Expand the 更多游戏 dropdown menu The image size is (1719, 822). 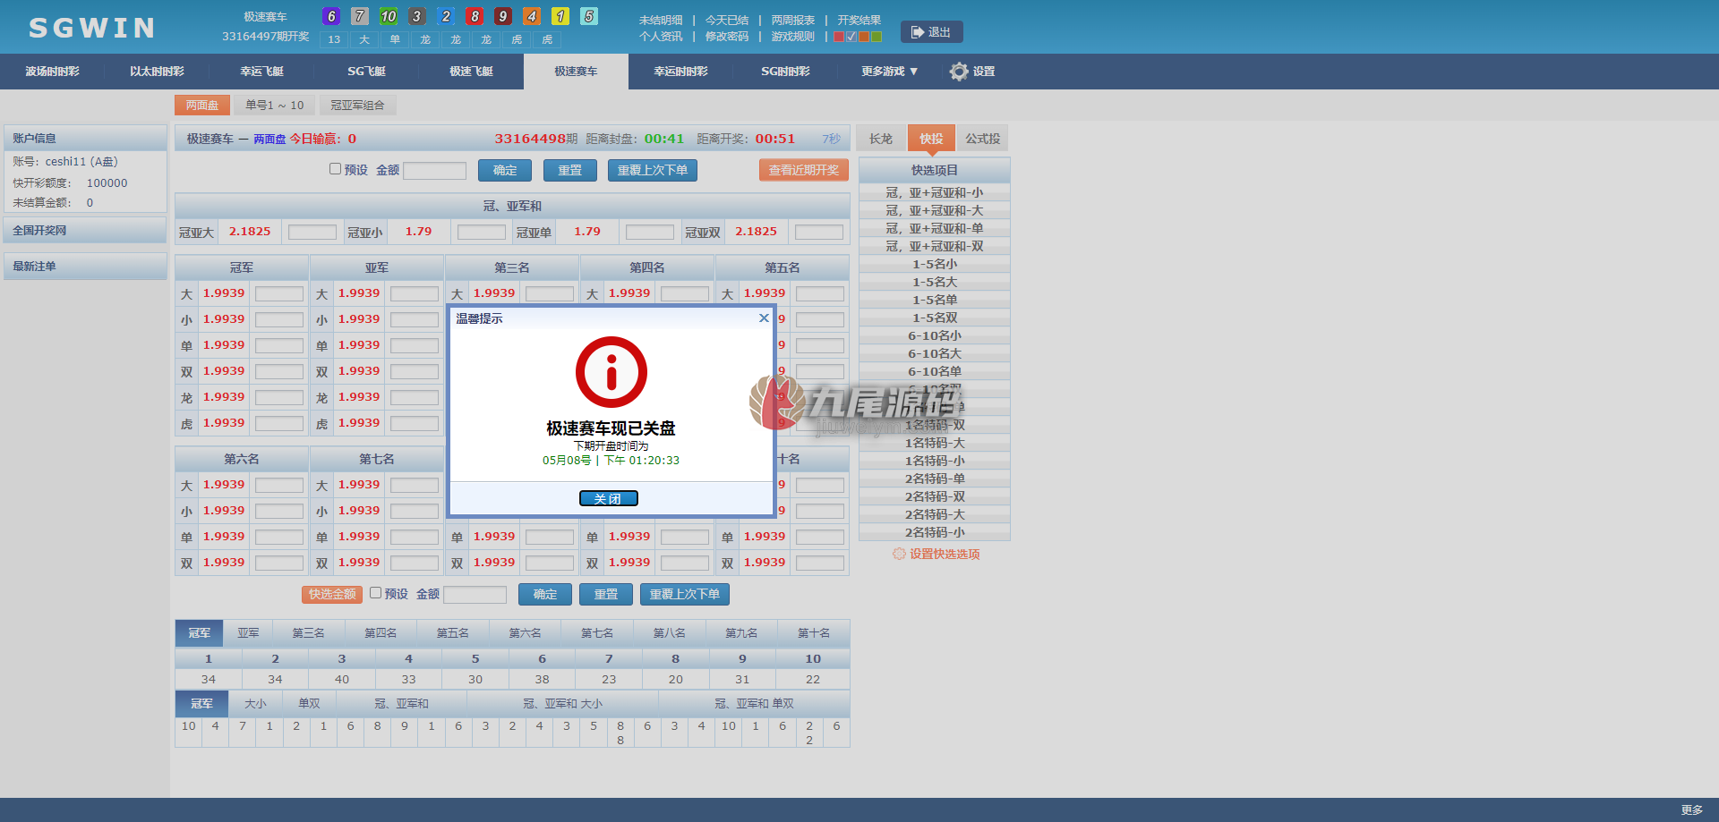click(890, 72)
